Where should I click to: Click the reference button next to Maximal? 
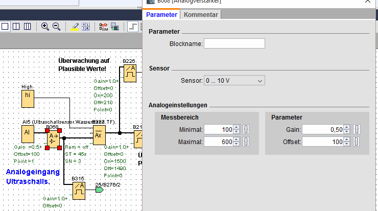pyautogui.click(x=246, y=142)
